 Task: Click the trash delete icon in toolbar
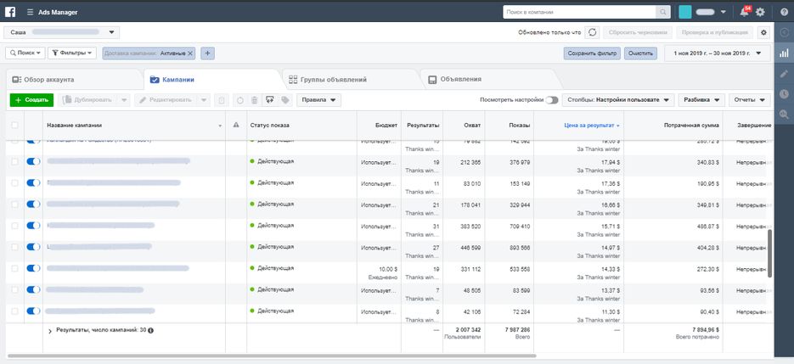click(255, 100)
